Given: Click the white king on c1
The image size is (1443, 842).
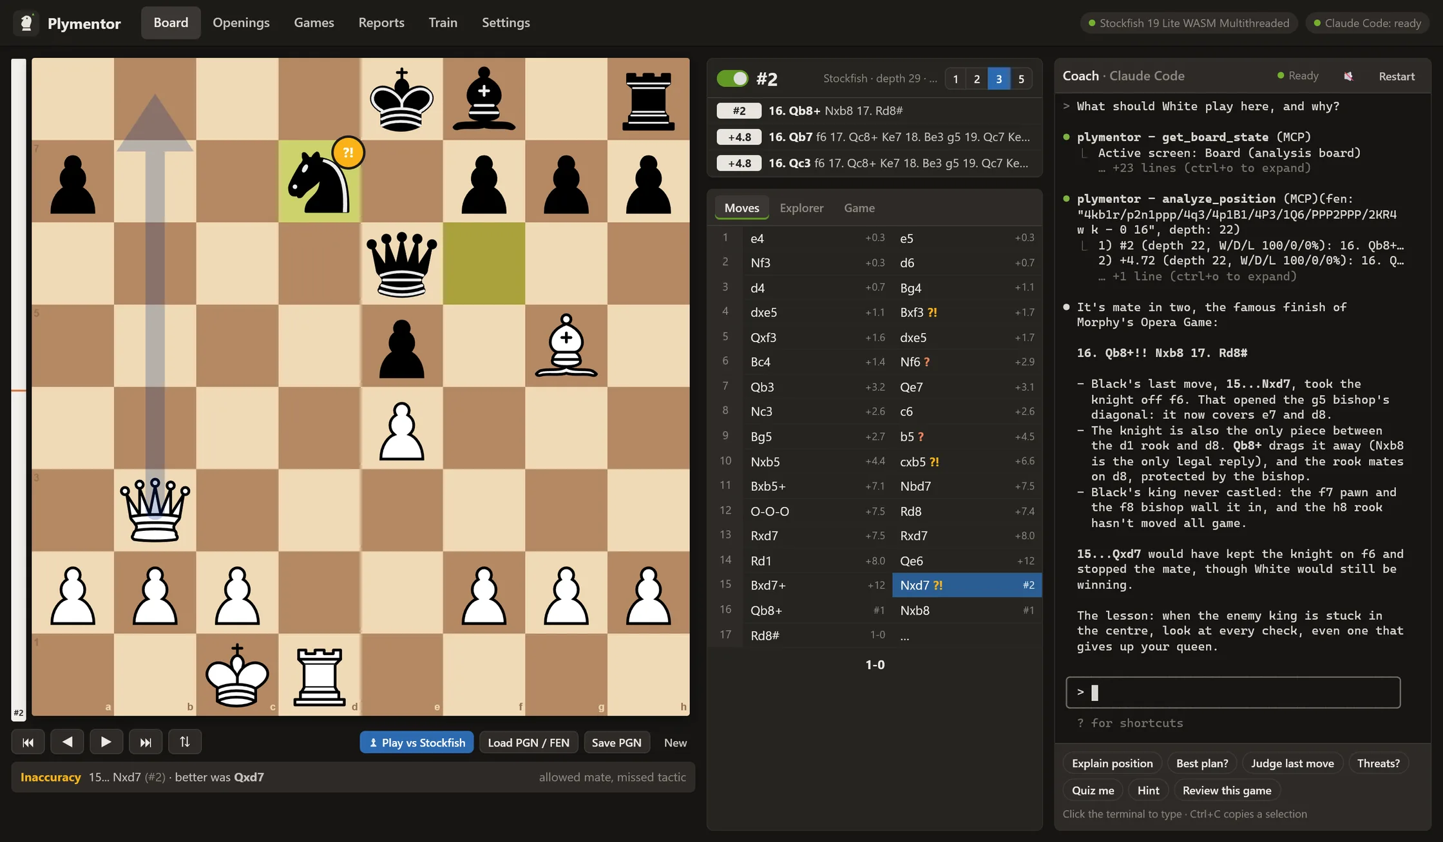Looking at the screenshot, I should click(237, 675).
